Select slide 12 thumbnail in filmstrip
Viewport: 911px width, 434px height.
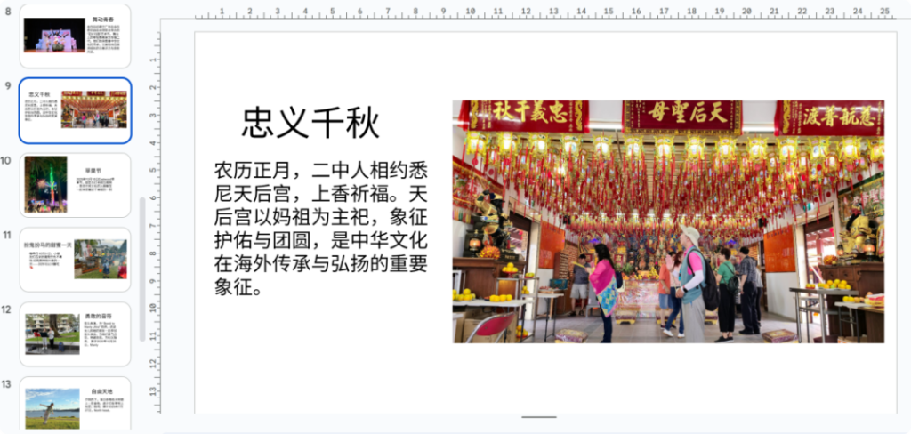(76, 334)
